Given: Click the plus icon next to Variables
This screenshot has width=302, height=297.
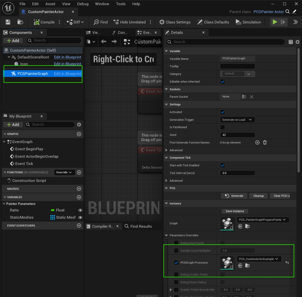Looking at the screenshot, I should pyautogui.click(x=79, y=197).
